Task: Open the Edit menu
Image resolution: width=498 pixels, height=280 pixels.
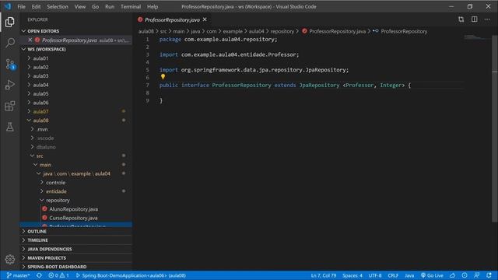Action: pyautogui.click(x=36, y=6)
